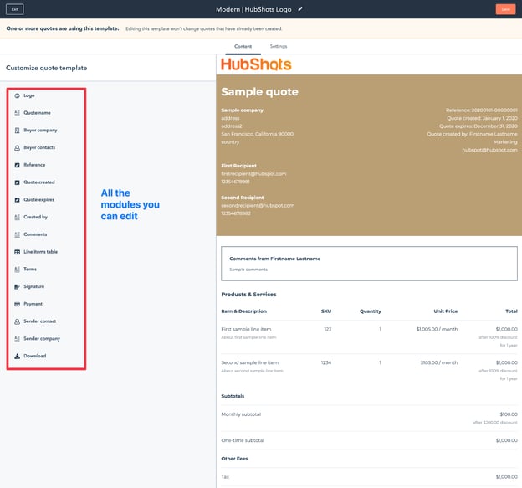This screenshot has width=522, height=488.
Task: Click the Quote expires module icon
Action: (18, 200)
